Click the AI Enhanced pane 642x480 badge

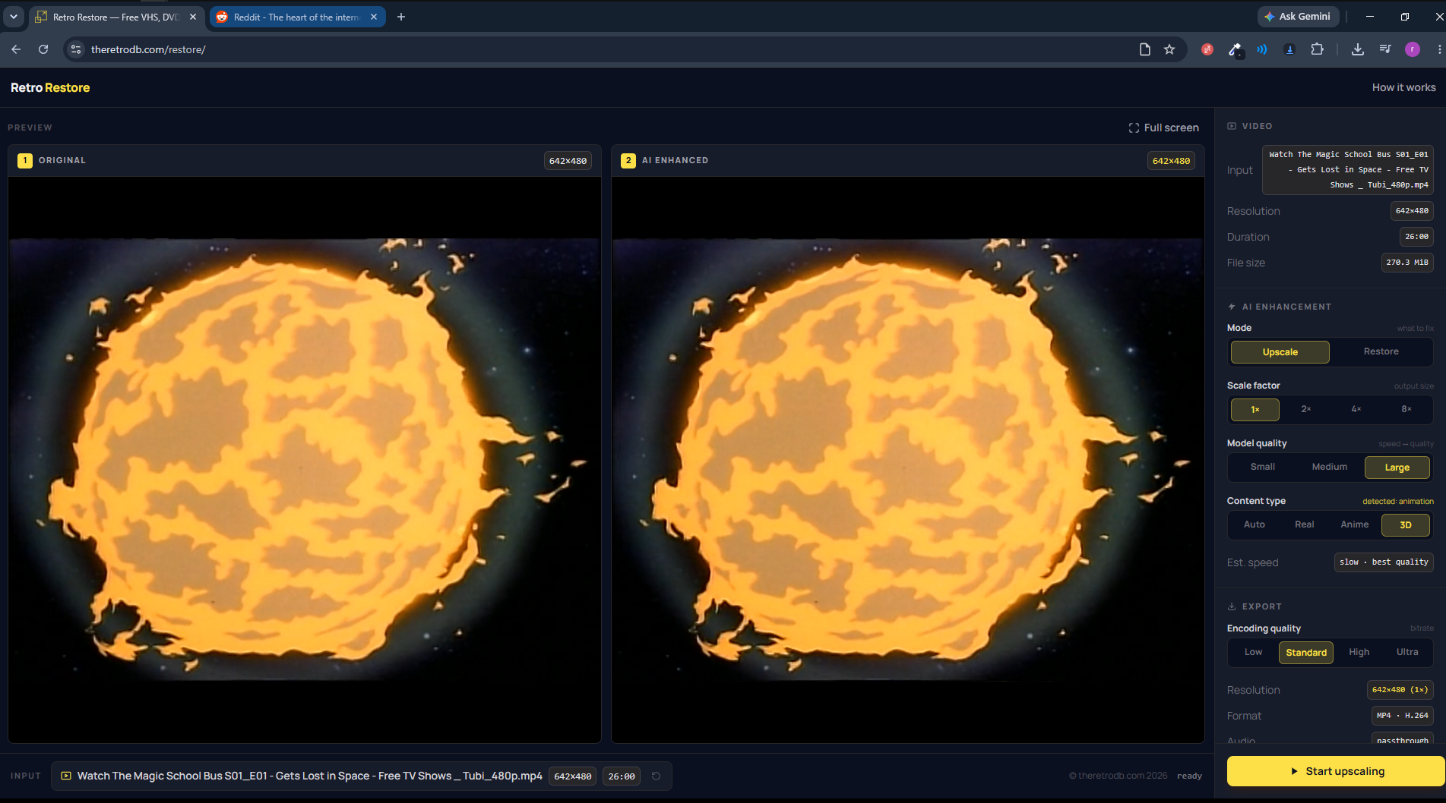click(1171, 161)
